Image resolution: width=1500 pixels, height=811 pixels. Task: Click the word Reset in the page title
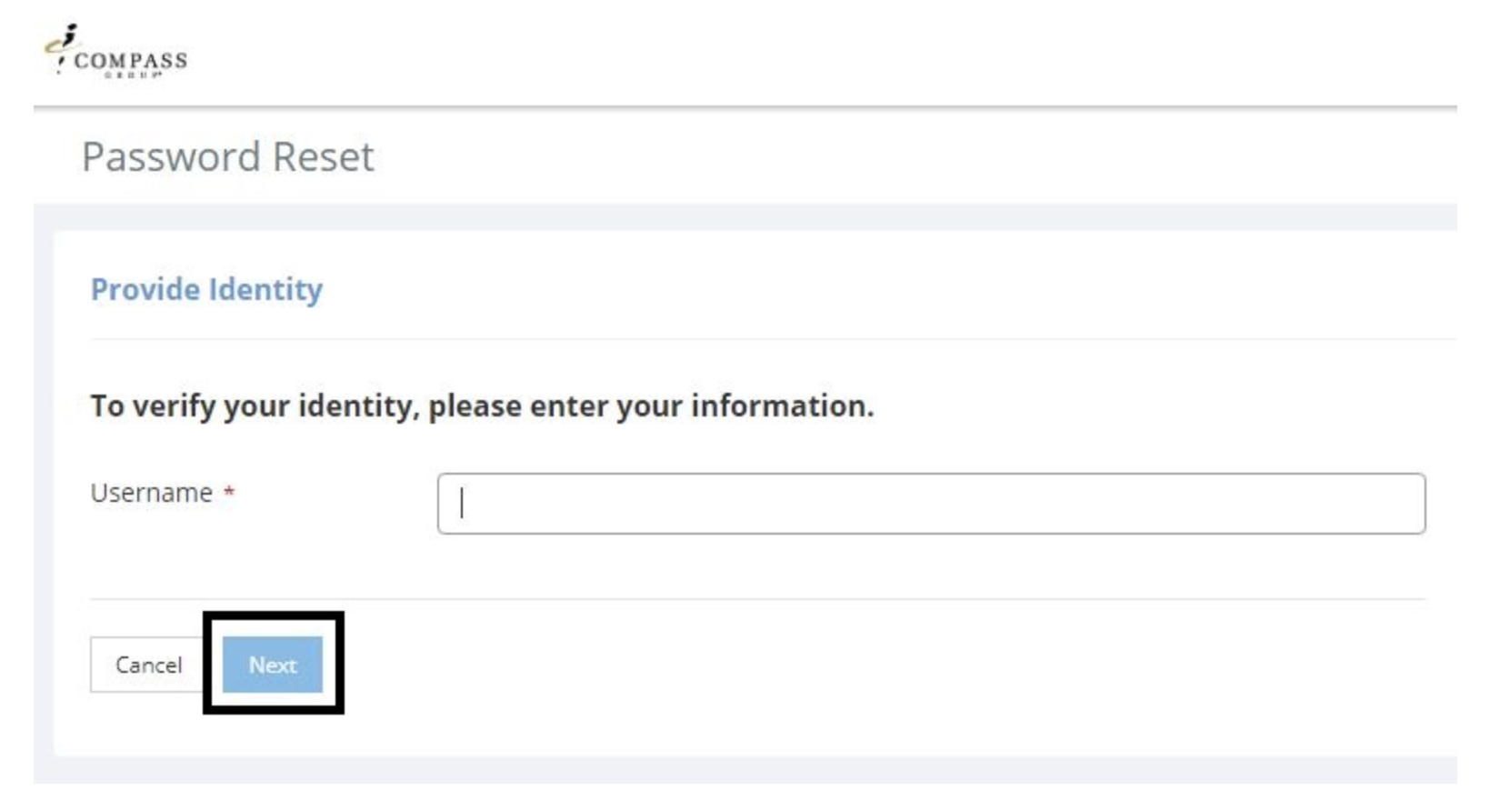pyautogui.click(x=323, y=156)
